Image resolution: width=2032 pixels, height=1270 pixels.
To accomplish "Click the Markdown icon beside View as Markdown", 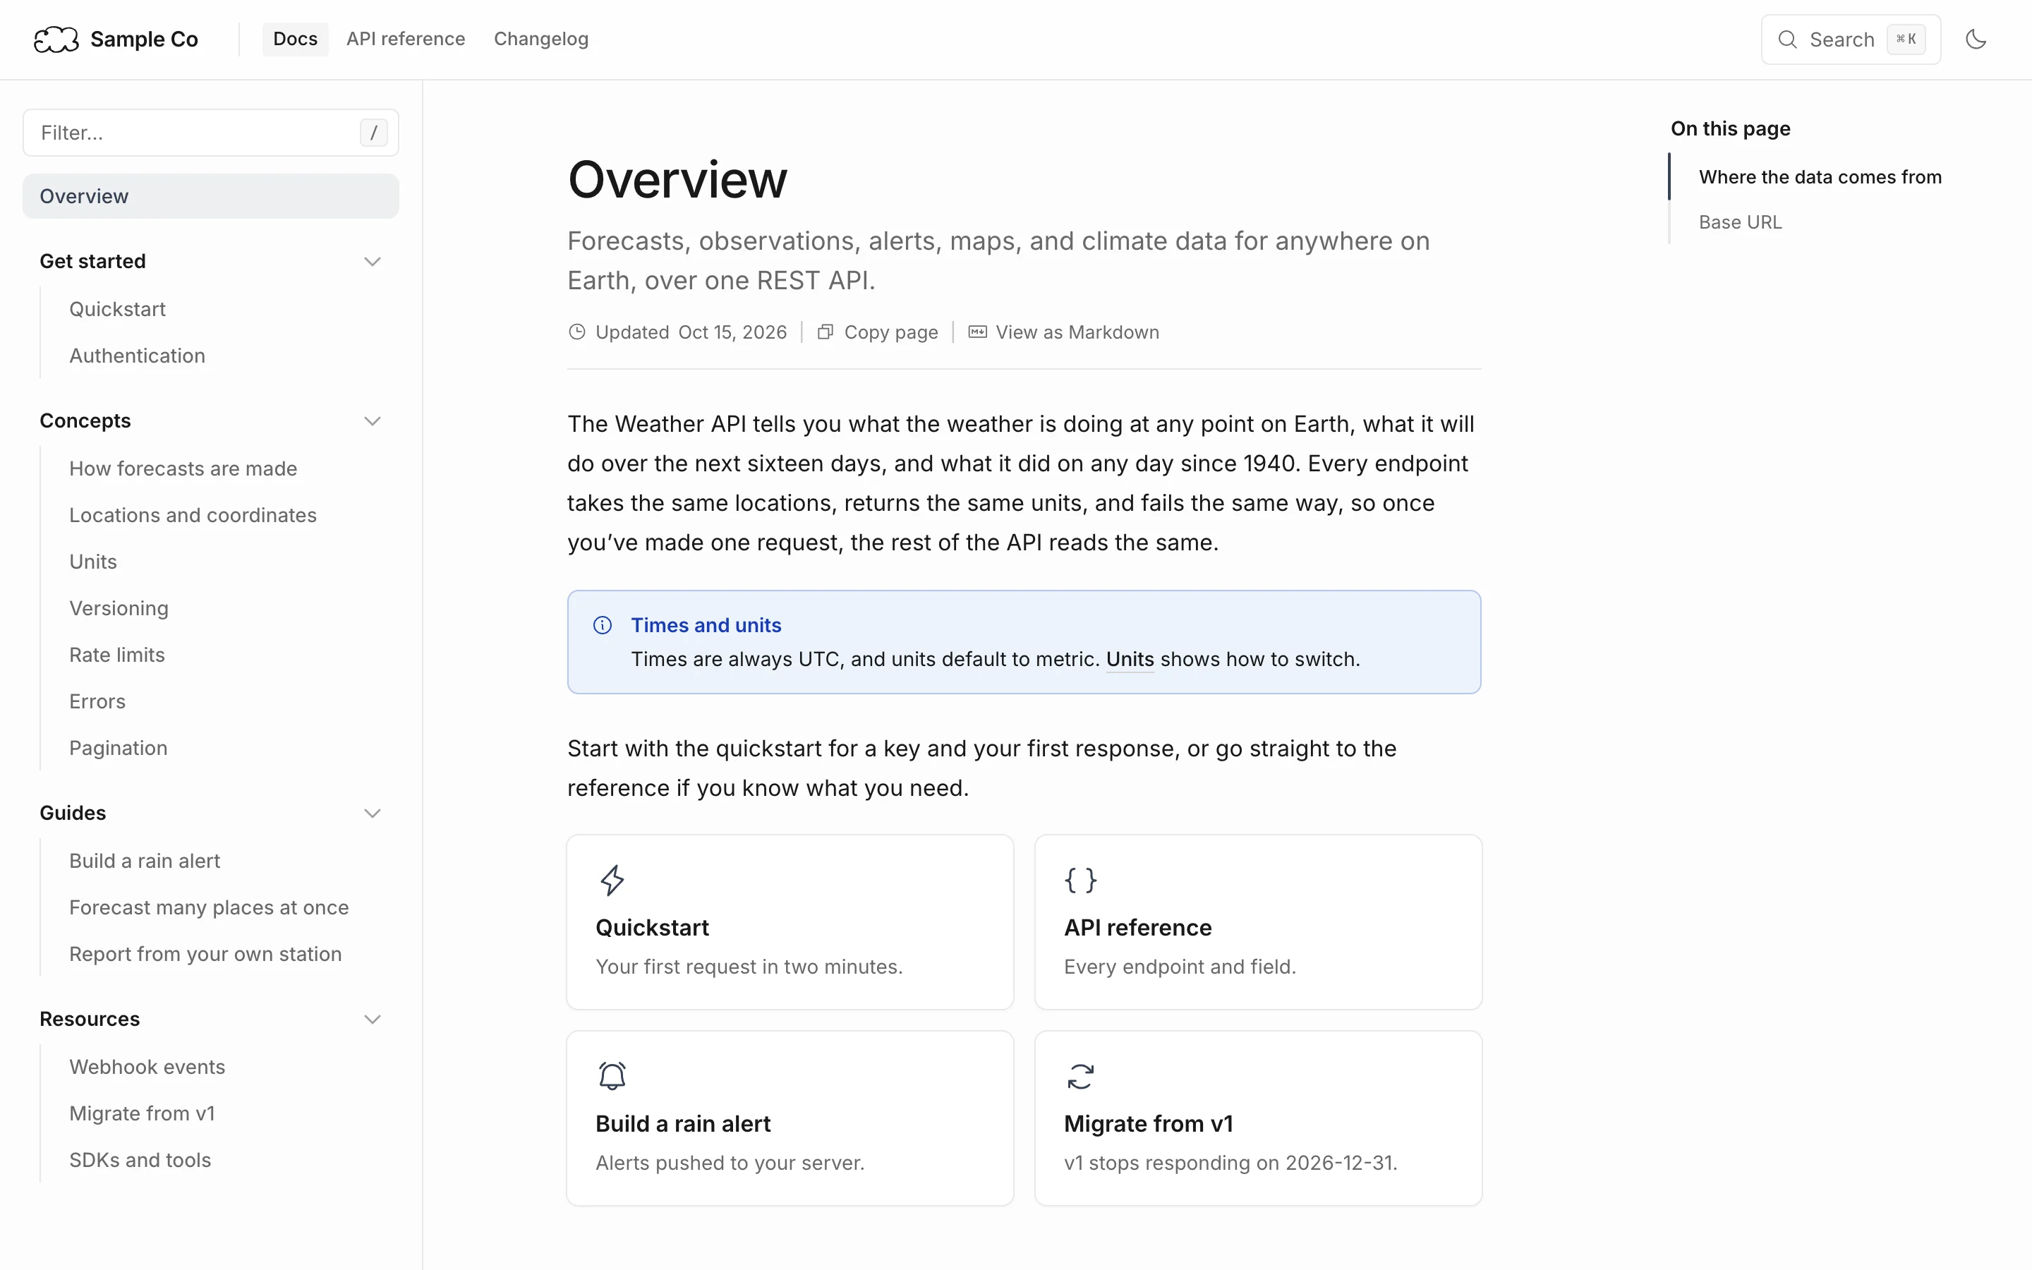I will click(x=977, y=332).
